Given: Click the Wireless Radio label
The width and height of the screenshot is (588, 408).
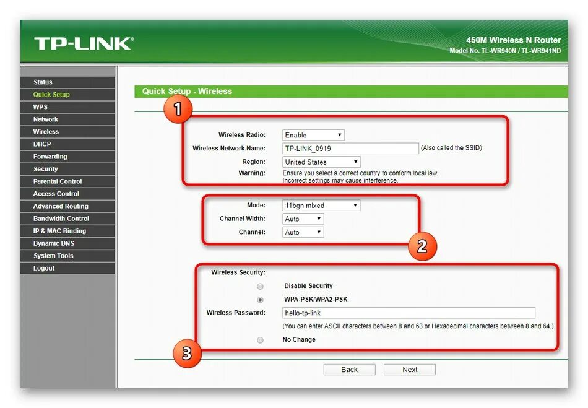Looking at the screenshot, I should tap(242, 134).
